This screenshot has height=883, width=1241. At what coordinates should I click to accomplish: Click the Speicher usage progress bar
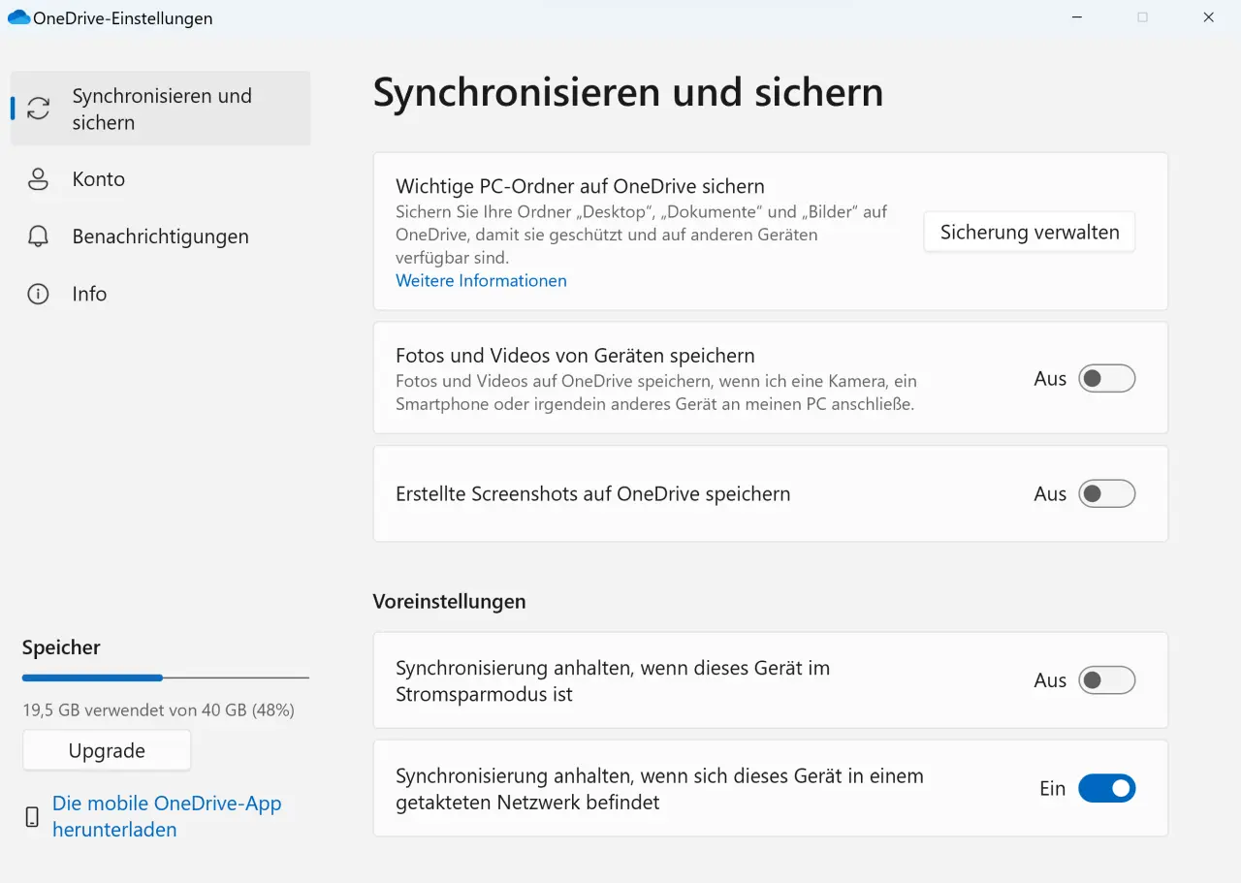[165, 678]
